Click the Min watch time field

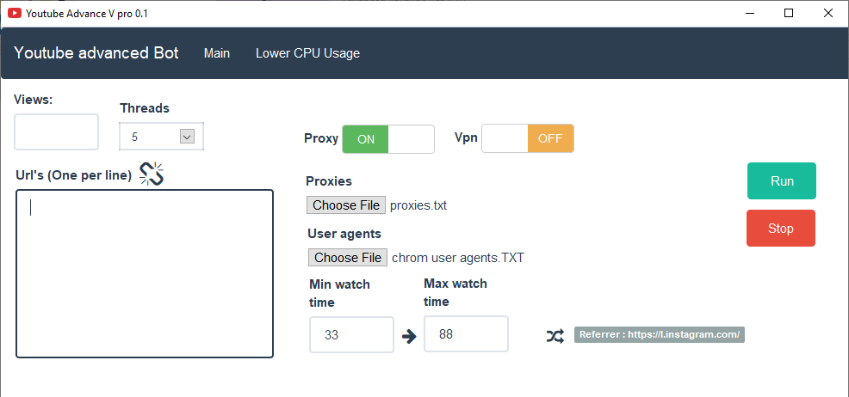tap(351, 335)
